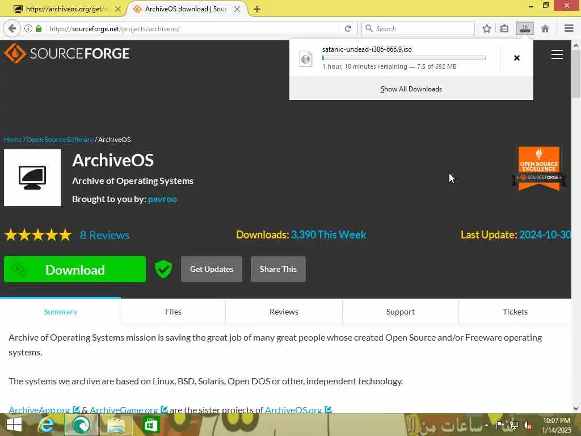Go to the Tickets tab
The image size is (581, 436).
coord(515,312)
